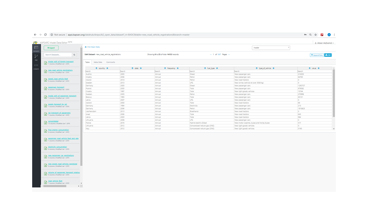
Task: Select the Liechtenstein country cell
Action: click(x=102, y=111)
